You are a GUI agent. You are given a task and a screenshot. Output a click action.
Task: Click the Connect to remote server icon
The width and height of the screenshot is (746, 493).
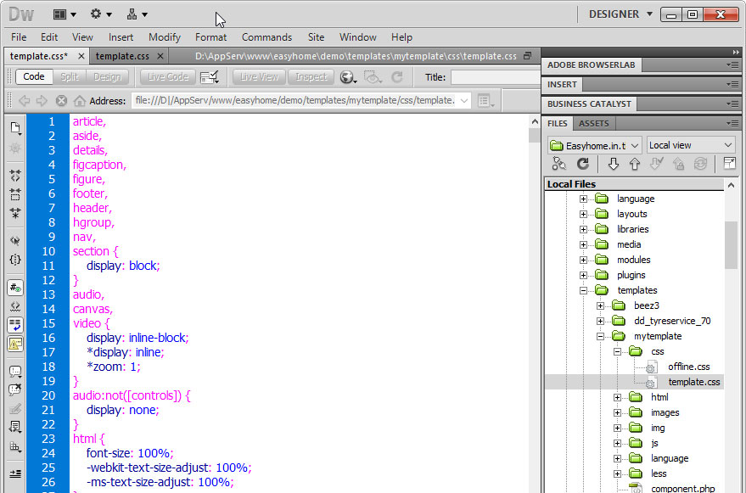tap(558, 165)
